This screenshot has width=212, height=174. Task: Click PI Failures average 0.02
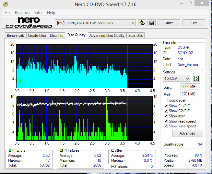[98, 156]
